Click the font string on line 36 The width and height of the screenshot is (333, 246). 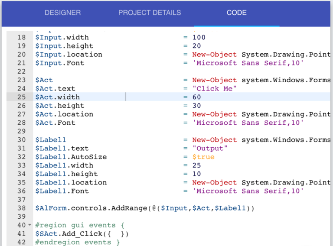[248, 191]
